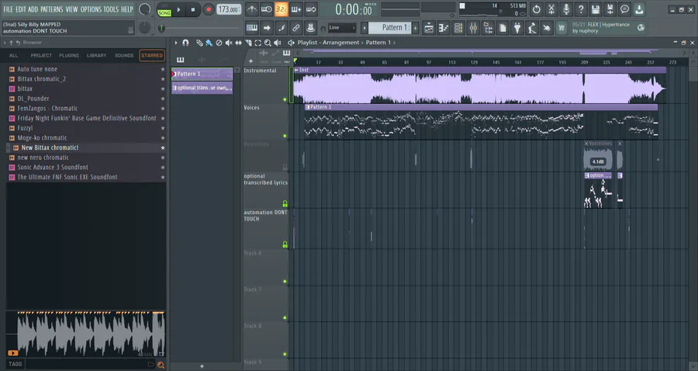Open the PATTERNS menu
Image resolution: width=698 pixels, height=371 pixels.
tap(52, 9)
